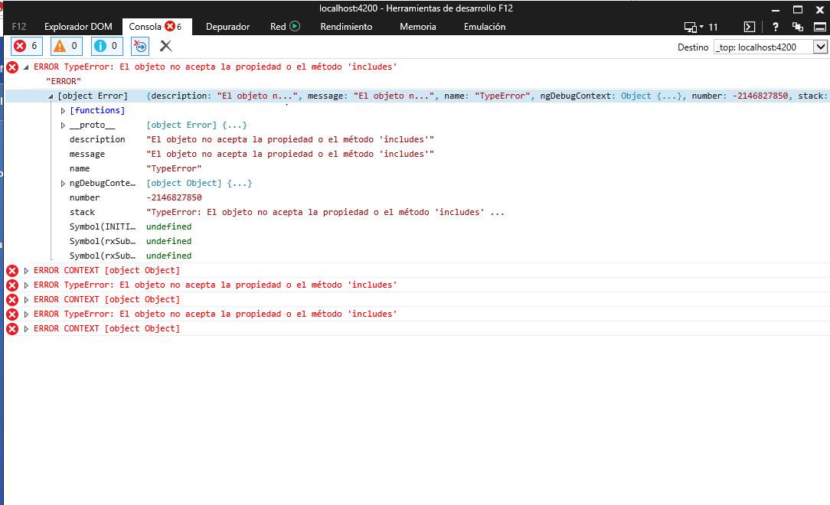Open help with the question mark icon
Viewport: 830px width, 505px height.
tap(776, 27)
